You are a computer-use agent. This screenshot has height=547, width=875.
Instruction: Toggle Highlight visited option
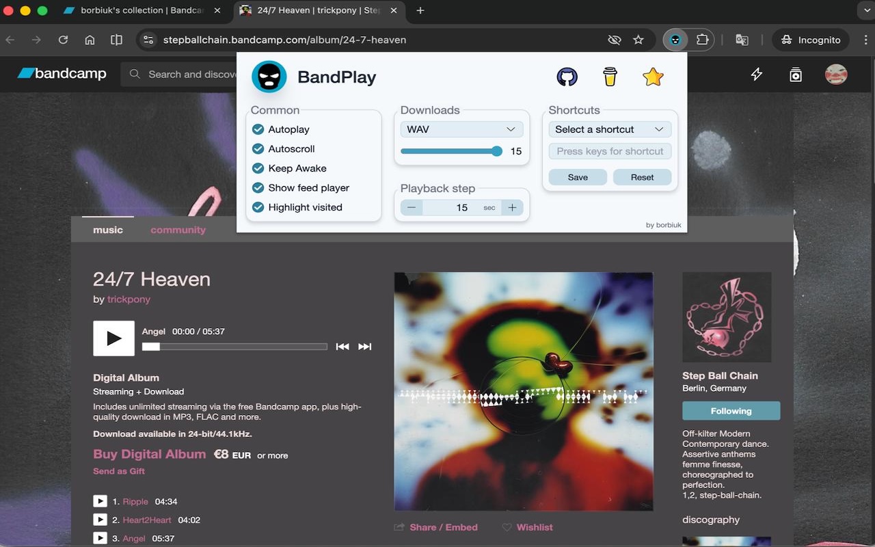[x=258, y=207]
